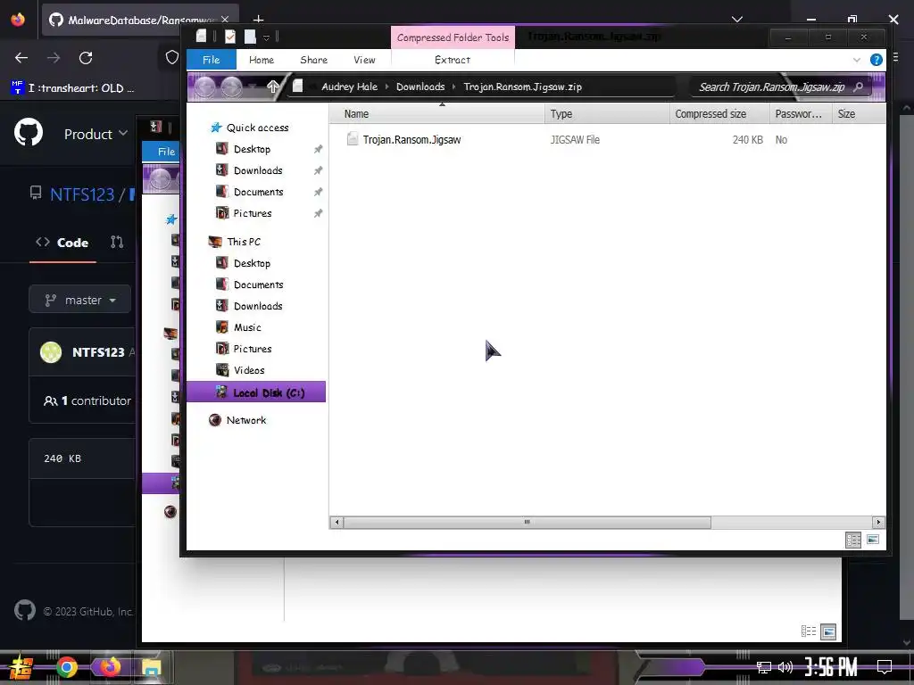This screenshot has height=685, width=914.
Task: Open pinned Documents under Quick access
Action: pyautogui.click(x=258, y=193)
